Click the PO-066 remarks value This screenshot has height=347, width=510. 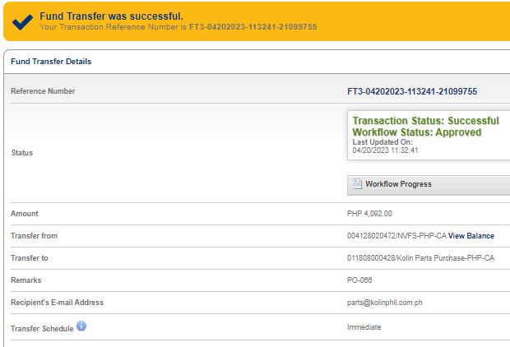[x=360, y=280]
